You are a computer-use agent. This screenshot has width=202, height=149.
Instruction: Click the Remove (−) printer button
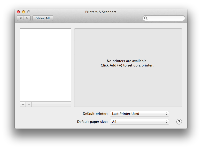(29, 104)
